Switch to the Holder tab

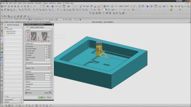pyautogui.click(x=37, y=27)
